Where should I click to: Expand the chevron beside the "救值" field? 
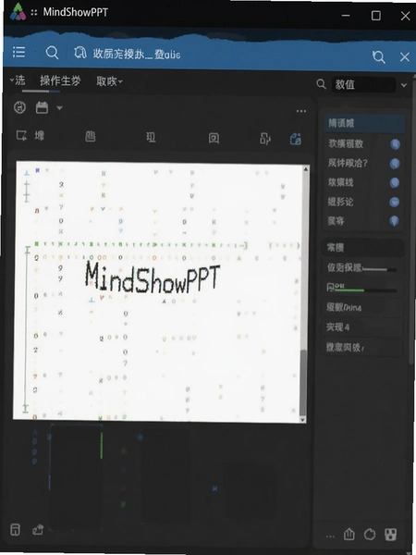404,85
